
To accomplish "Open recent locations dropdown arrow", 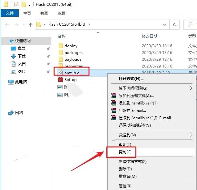I will [24, 25].
